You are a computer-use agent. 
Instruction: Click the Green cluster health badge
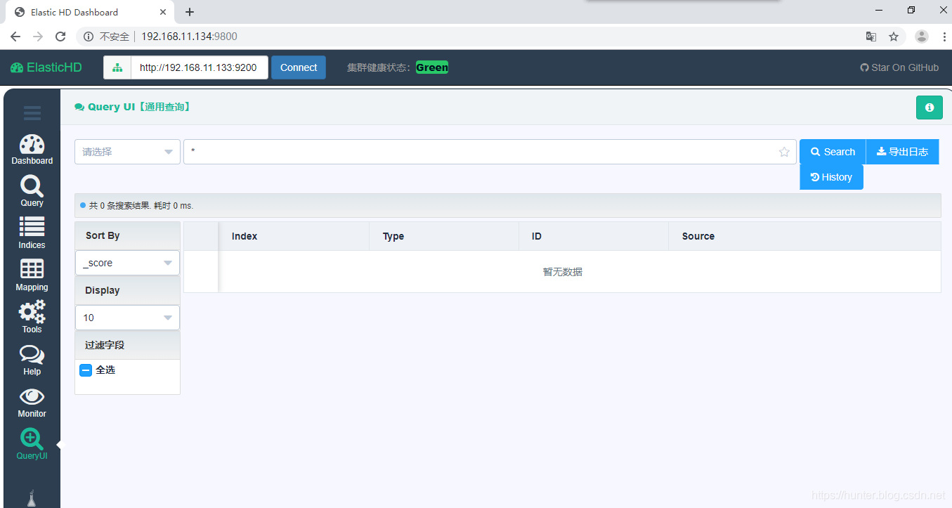(432, 67)
